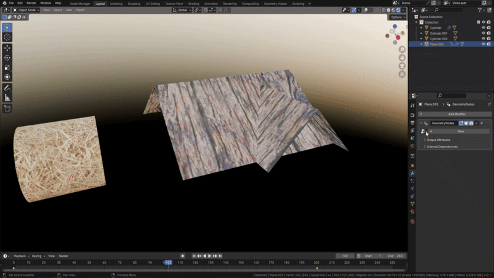Remove the GeometryNodes modifier
The image size is (494, 278).
coord(481,123)
